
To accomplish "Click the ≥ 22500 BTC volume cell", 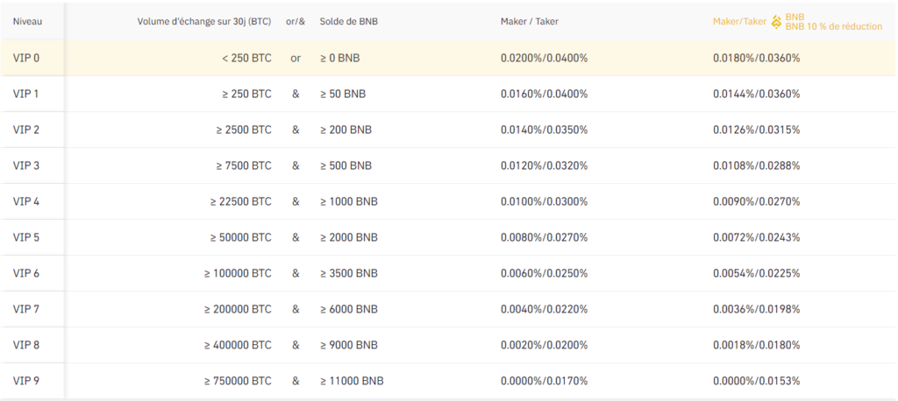I will click(241, 201).
